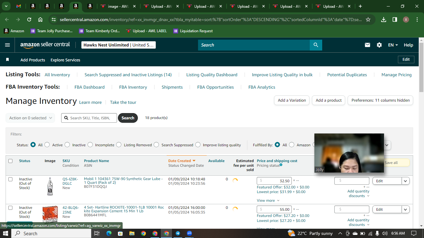This screenshot has width=424, height=238.
Task: Click the Edit button for Mobil 1 row
Action: click(x=387, y=181)
